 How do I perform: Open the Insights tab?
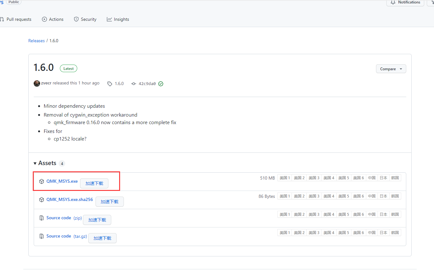[118, 19]
